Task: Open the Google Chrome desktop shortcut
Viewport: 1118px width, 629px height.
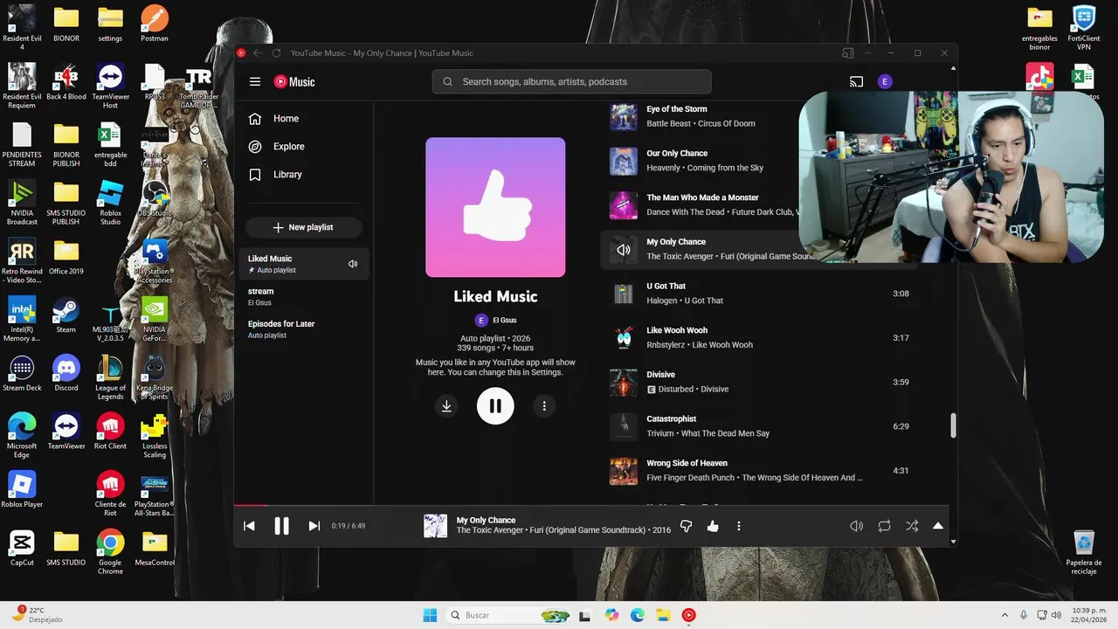Action: click(x=110, y=553)
